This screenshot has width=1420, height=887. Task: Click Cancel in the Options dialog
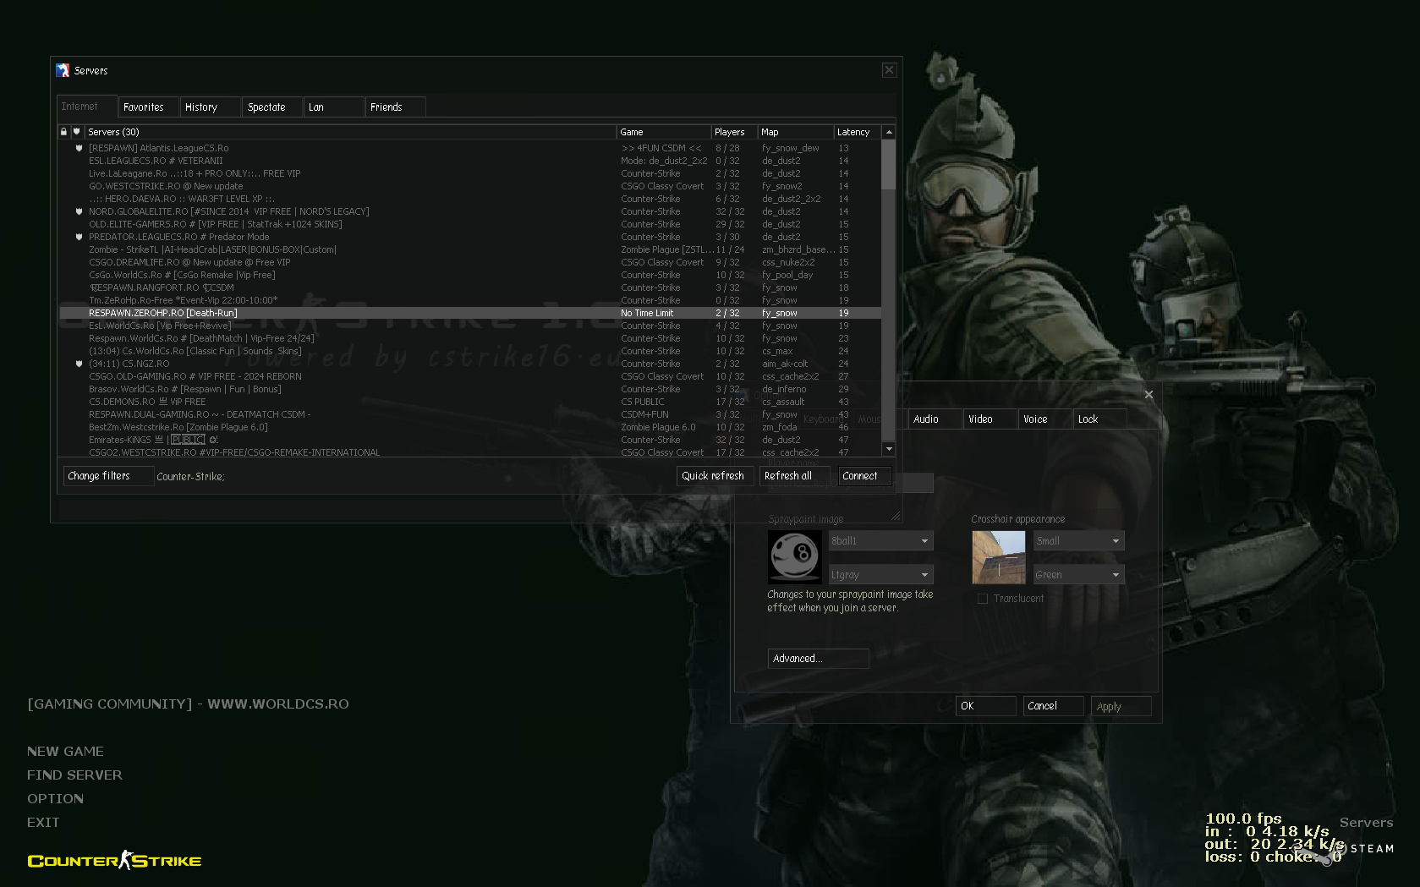[1054, 706]
